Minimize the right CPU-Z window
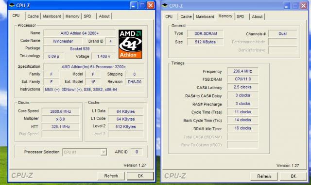311x185 pixels. (287, 6)
